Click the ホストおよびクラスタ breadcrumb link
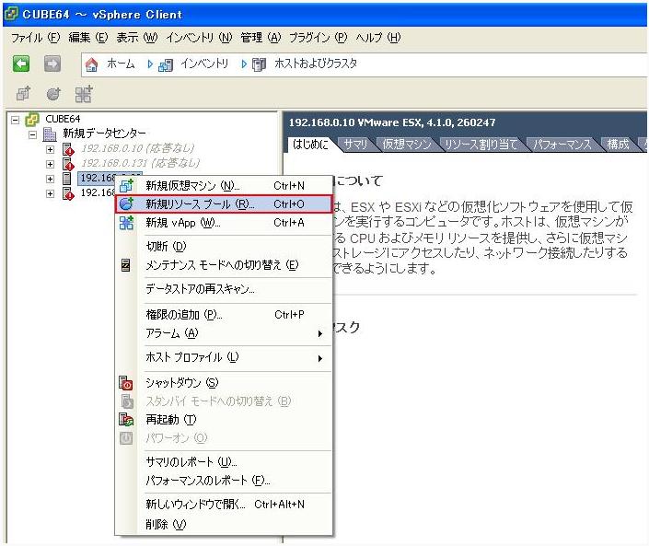 [x=316, y=64]
